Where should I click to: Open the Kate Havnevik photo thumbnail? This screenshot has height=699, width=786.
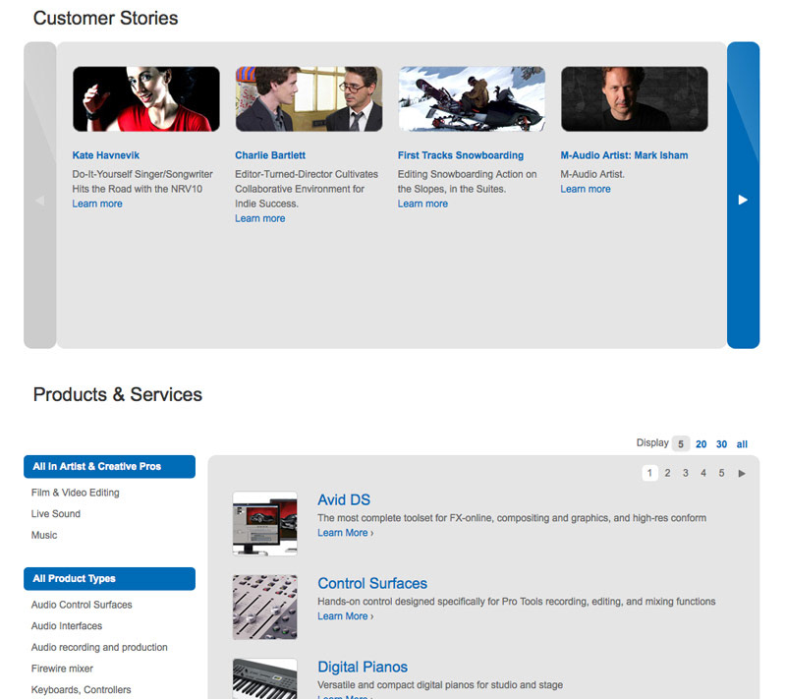146,99
